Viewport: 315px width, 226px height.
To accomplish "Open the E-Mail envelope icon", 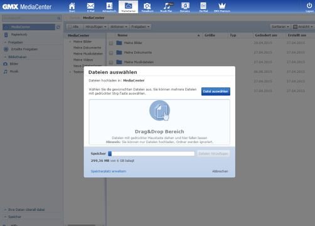I will point(90,7).
